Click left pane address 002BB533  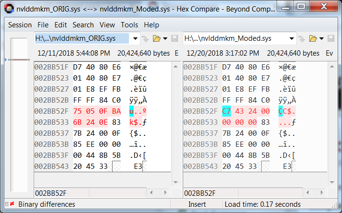coord(51,122)
